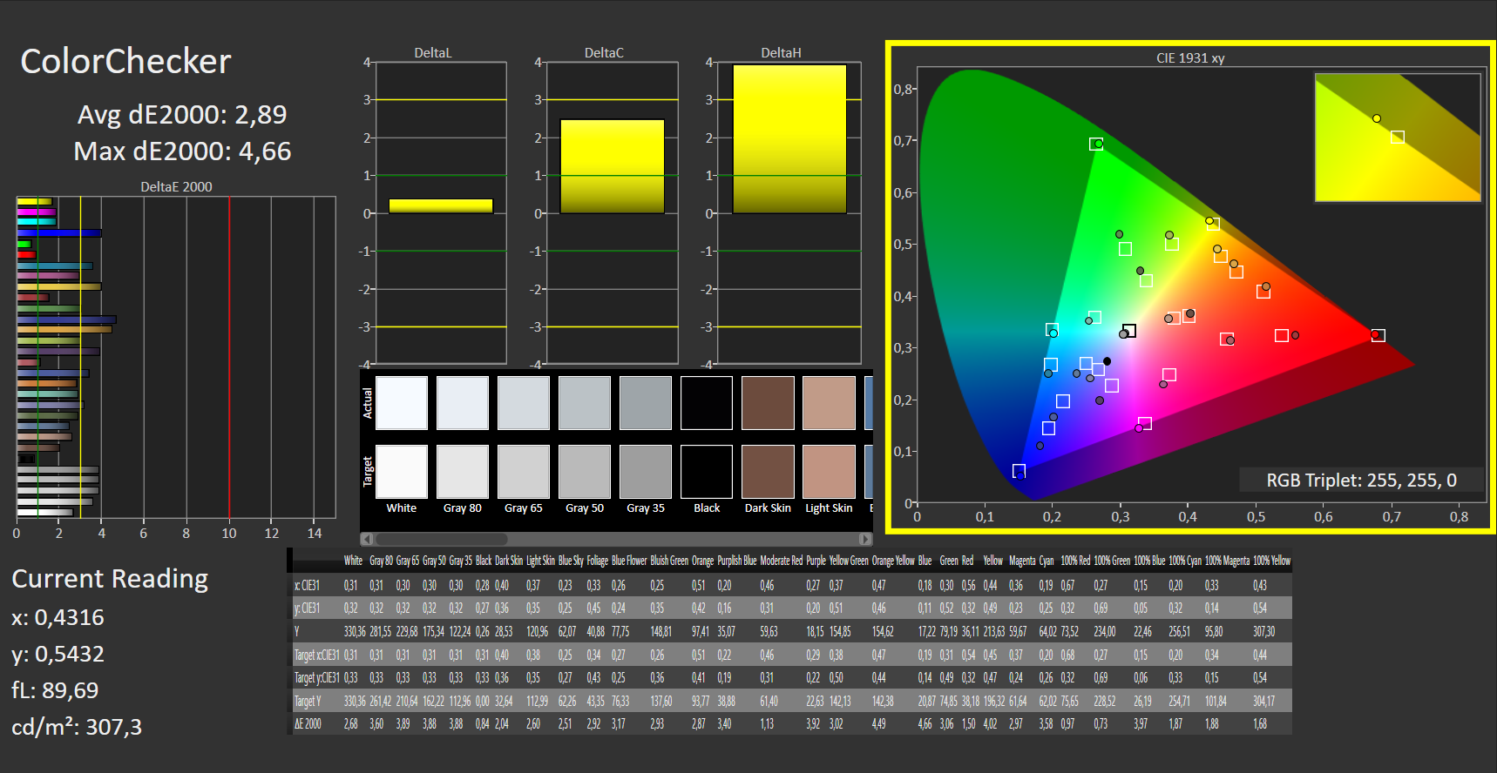The image size is (1497, 773).
Task: Click the magenta bar in DeltaE 2000 chart
Action: point(37,212)
